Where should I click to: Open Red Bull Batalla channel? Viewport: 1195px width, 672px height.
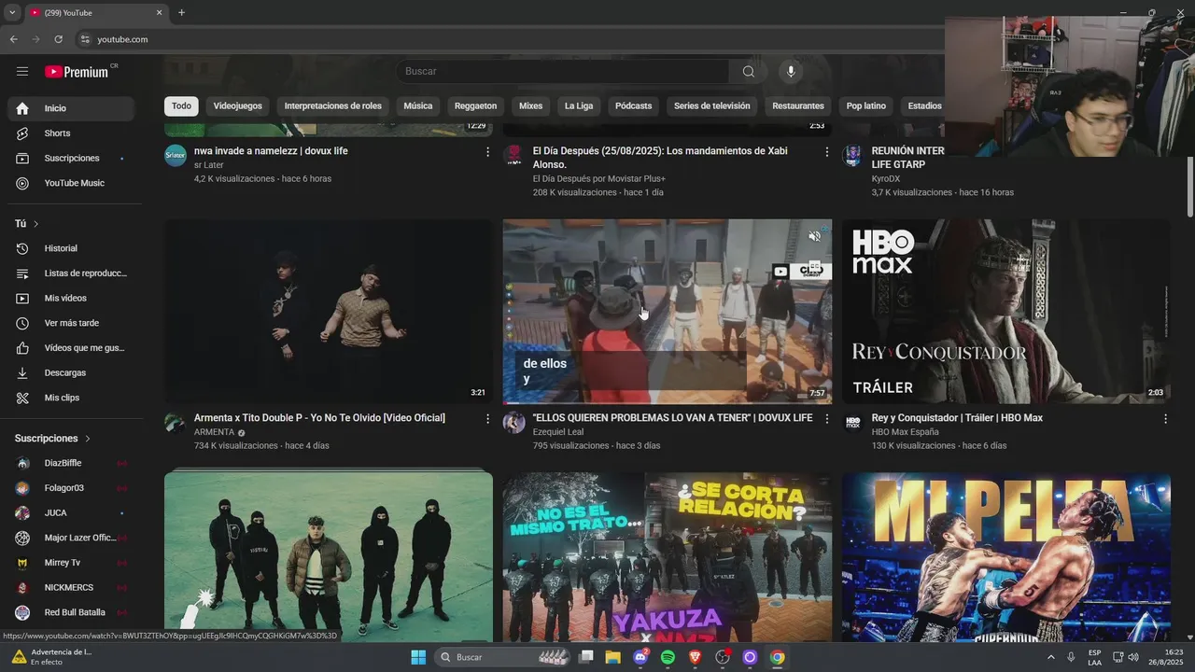[x=71, y=612]
